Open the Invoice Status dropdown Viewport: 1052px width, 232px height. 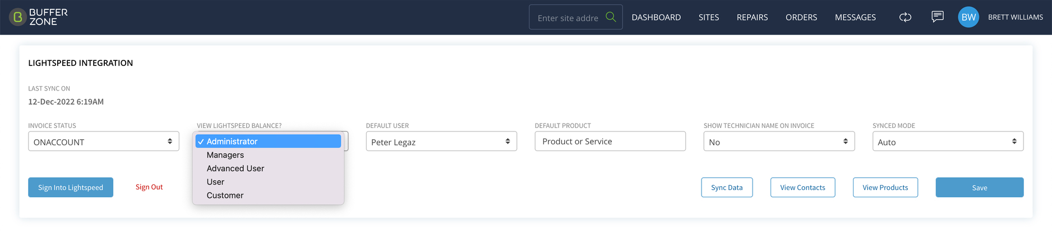(x=104, y=141)
